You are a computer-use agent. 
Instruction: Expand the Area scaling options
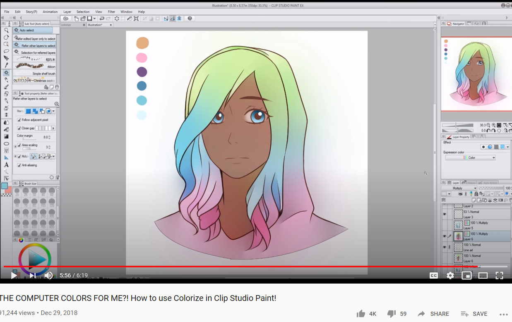click(15, 146)
